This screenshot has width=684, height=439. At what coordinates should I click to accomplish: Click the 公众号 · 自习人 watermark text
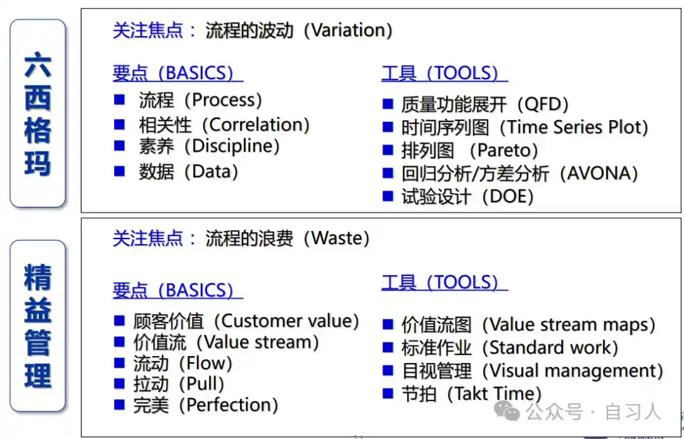tap(593, 412)
